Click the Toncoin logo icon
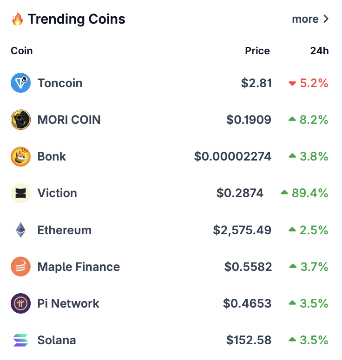This screenshot has width=342, height=360. click(21, 83)
